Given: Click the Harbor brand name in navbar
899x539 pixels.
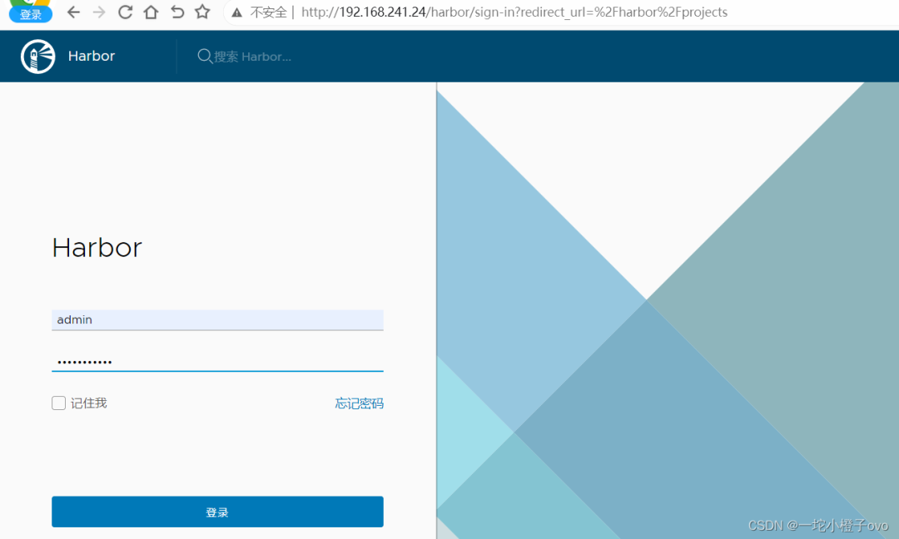Looking at the screenshot, I should tap(91, 56).
